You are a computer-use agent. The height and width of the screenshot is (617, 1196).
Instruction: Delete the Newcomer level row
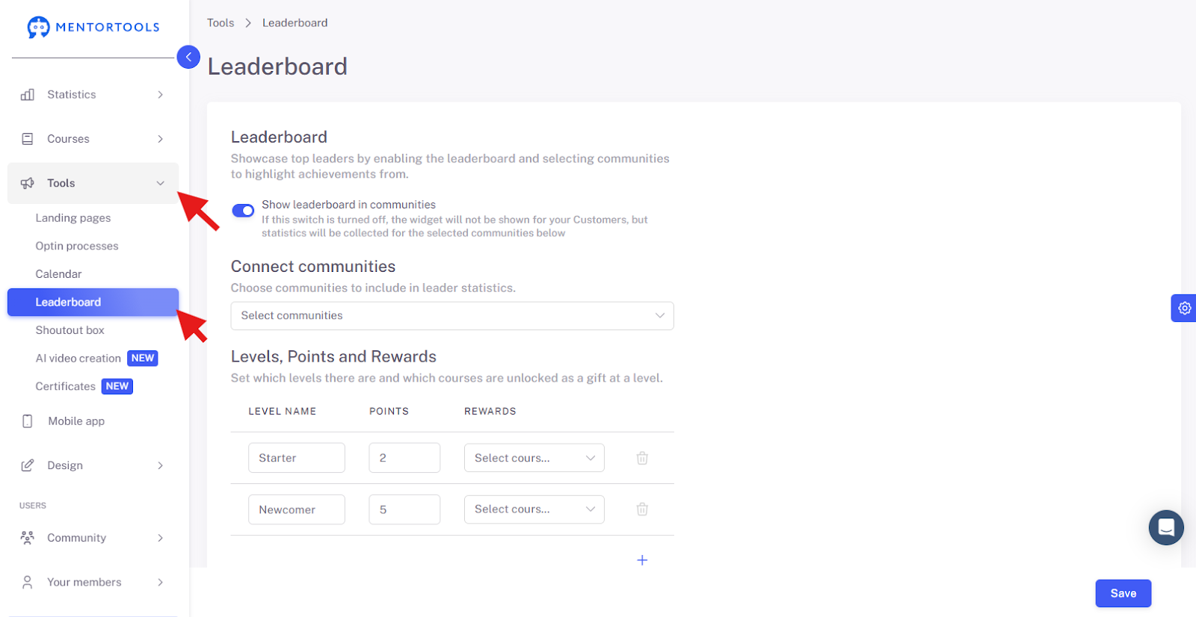point(642,509)
